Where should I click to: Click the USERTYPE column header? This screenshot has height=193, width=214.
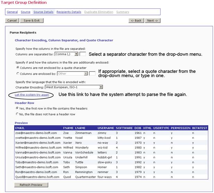tap(161, 128)
